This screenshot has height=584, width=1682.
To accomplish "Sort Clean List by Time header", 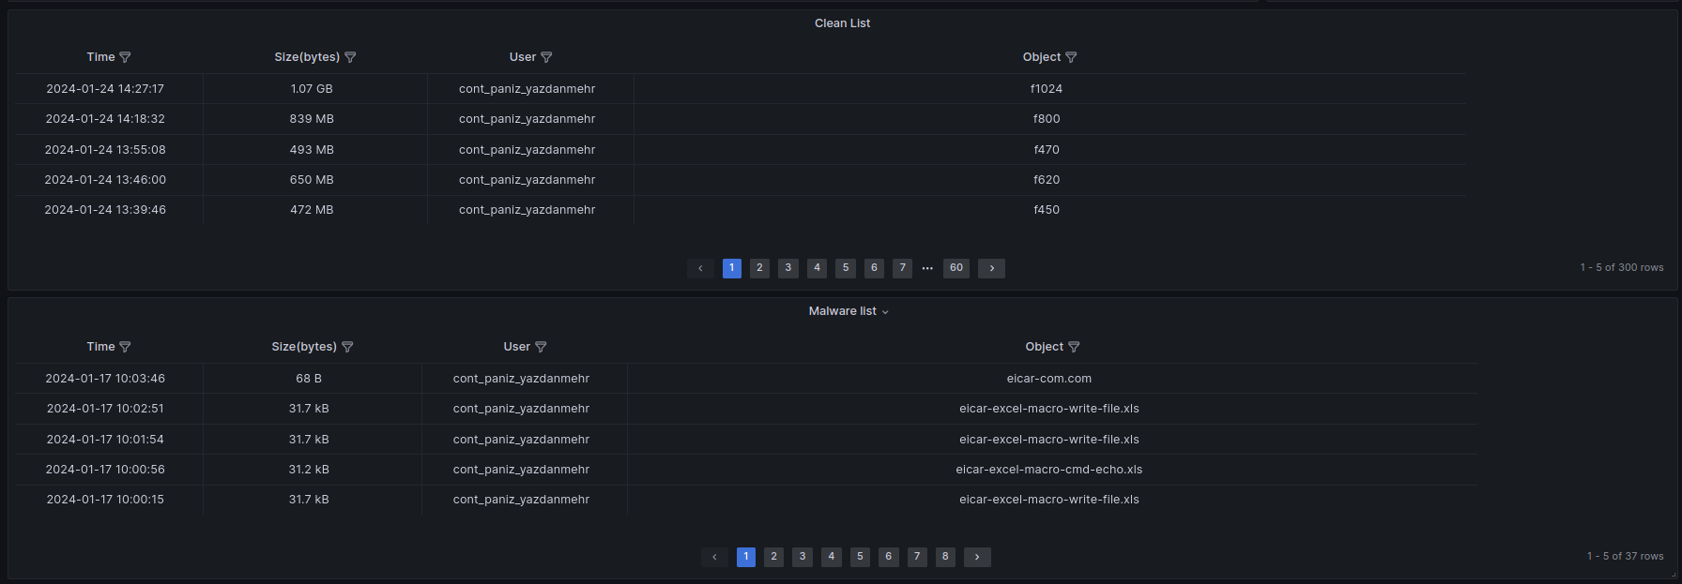I will (100, 57).
